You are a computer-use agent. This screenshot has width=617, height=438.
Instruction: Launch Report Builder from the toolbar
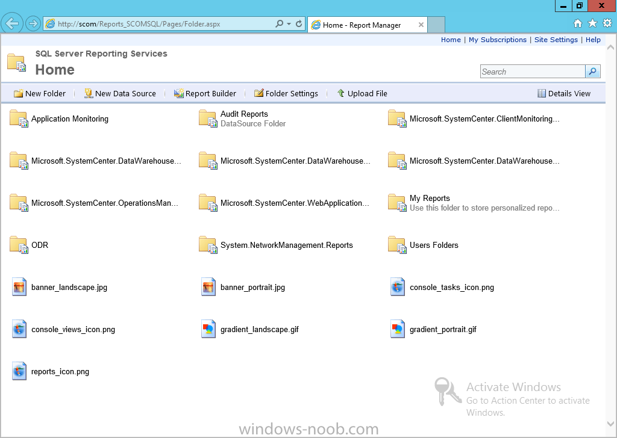click(x=205, y=93)
